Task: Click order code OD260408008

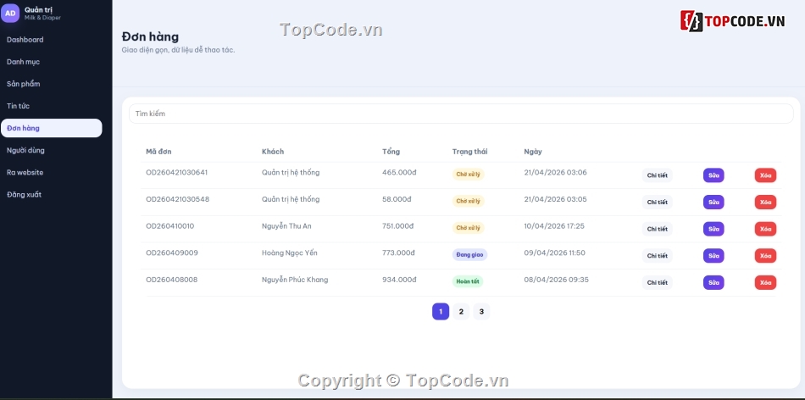Action: click(x=171, y=280)
